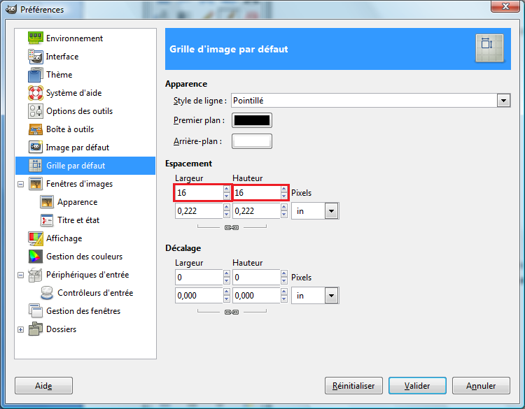This screenshot has height=409, width=525.
Task: Select the Contrôleurs d'entrée icon
Action: pyautogui.click(x=47, y=293)
